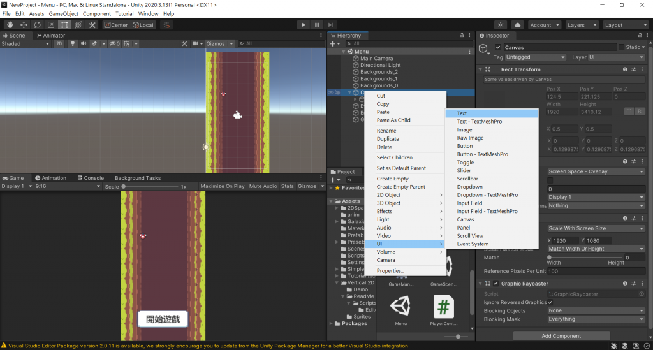Switch to the Animator tab
The image size is (653, 350).
51,35
